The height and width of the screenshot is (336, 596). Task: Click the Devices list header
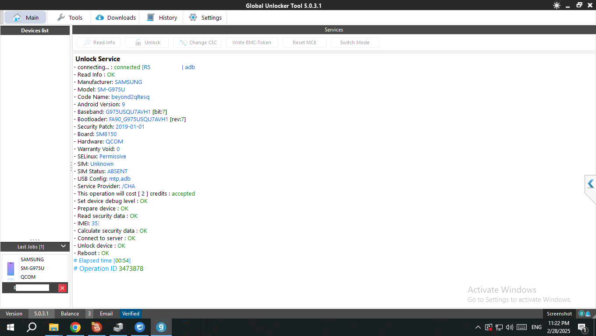[35, 31]
